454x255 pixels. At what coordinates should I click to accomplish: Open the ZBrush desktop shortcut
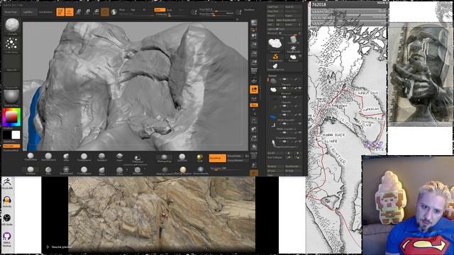click(x=7, y=183)
